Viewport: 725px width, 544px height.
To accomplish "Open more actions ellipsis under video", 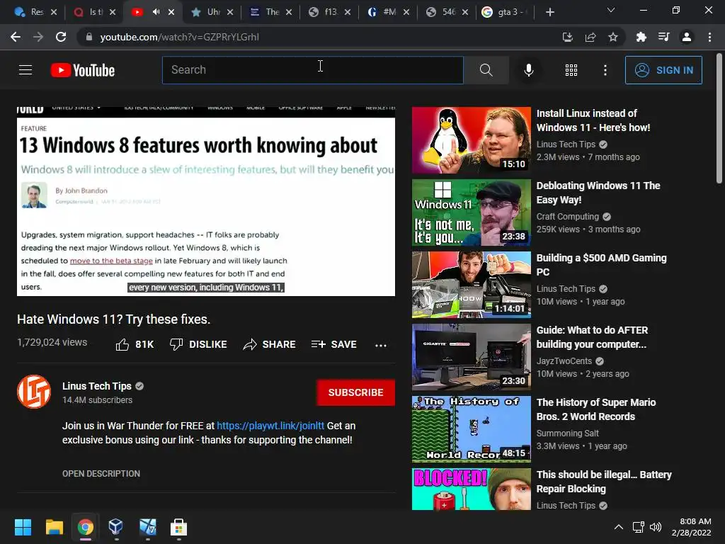I will [x=380, y=345].
